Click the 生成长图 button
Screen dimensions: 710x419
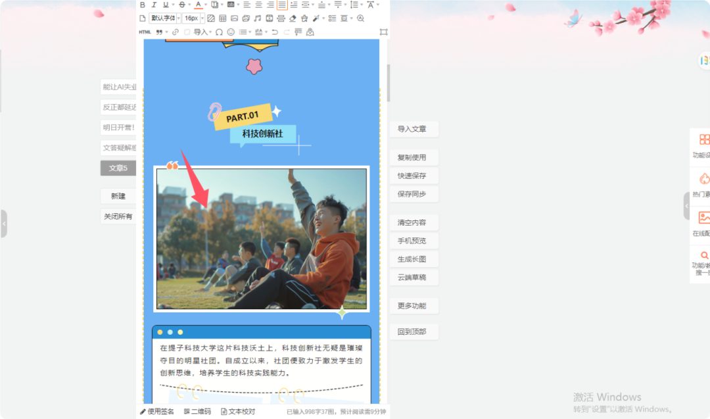(414, 259)
